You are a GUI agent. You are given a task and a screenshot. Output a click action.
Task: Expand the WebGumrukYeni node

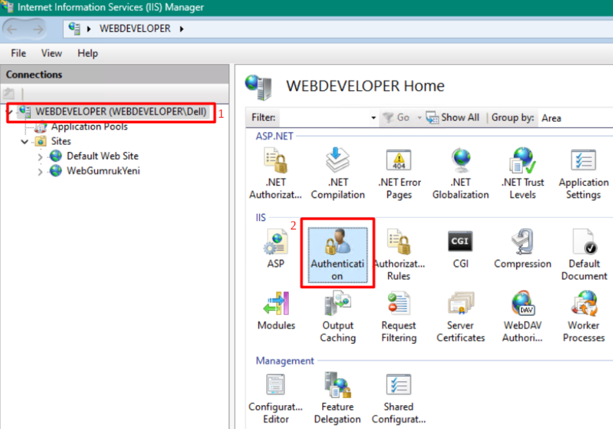(x=40, y=171)
